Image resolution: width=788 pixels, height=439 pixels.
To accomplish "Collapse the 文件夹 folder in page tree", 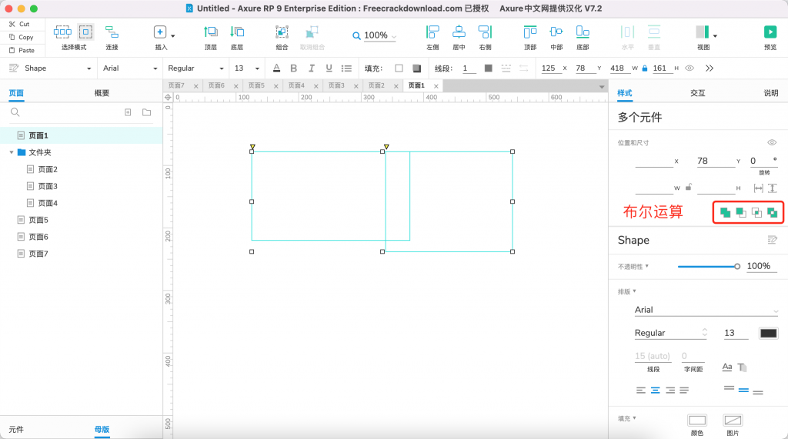I will [x=12, y=152].
